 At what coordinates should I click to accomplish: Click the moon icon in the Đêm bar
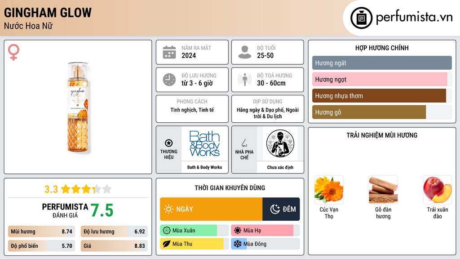click(x=275, y=209)
